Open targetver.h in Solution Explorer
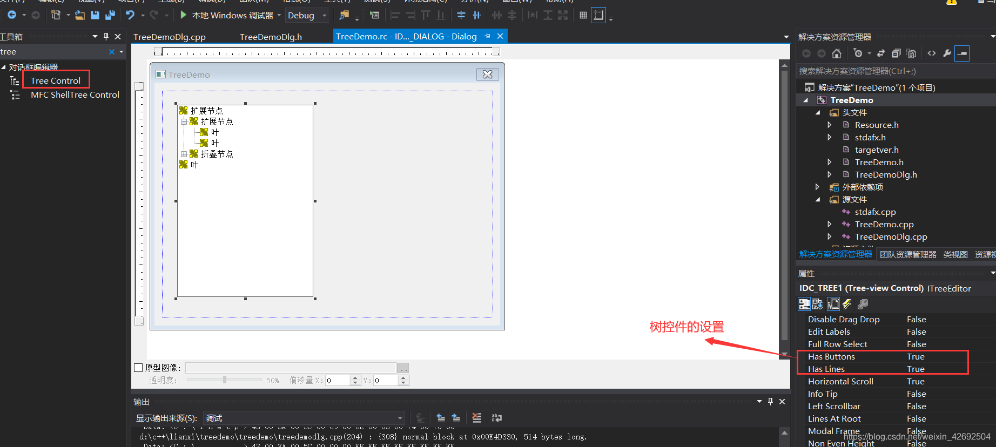The height and width of the screenshot is (447, 996). tap(877, 150)
